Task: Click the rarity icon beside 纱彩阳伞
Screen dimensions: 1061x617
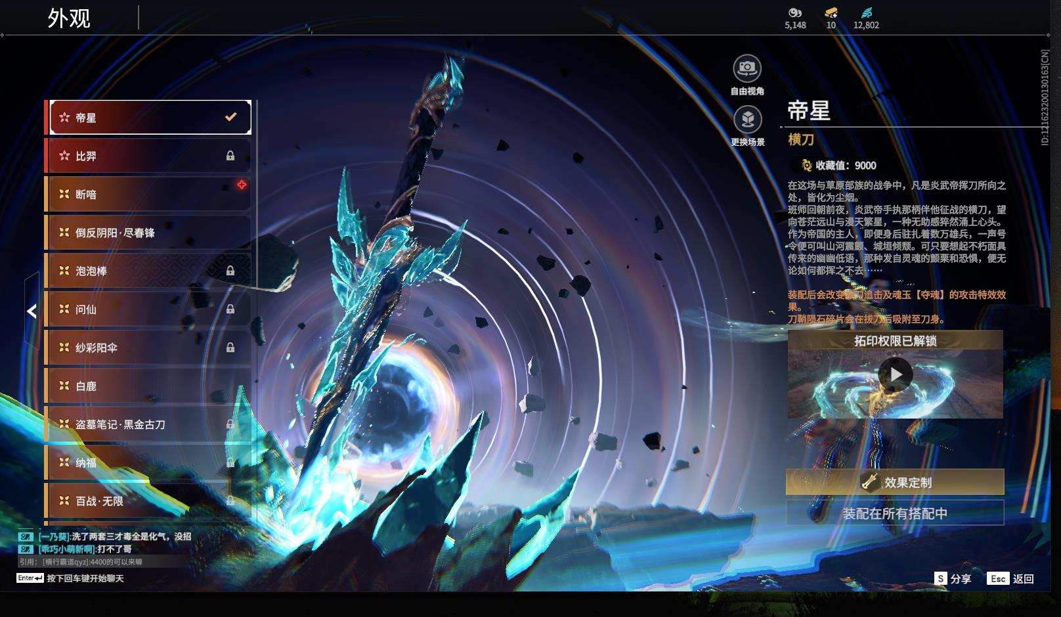Action: [64, 347]
